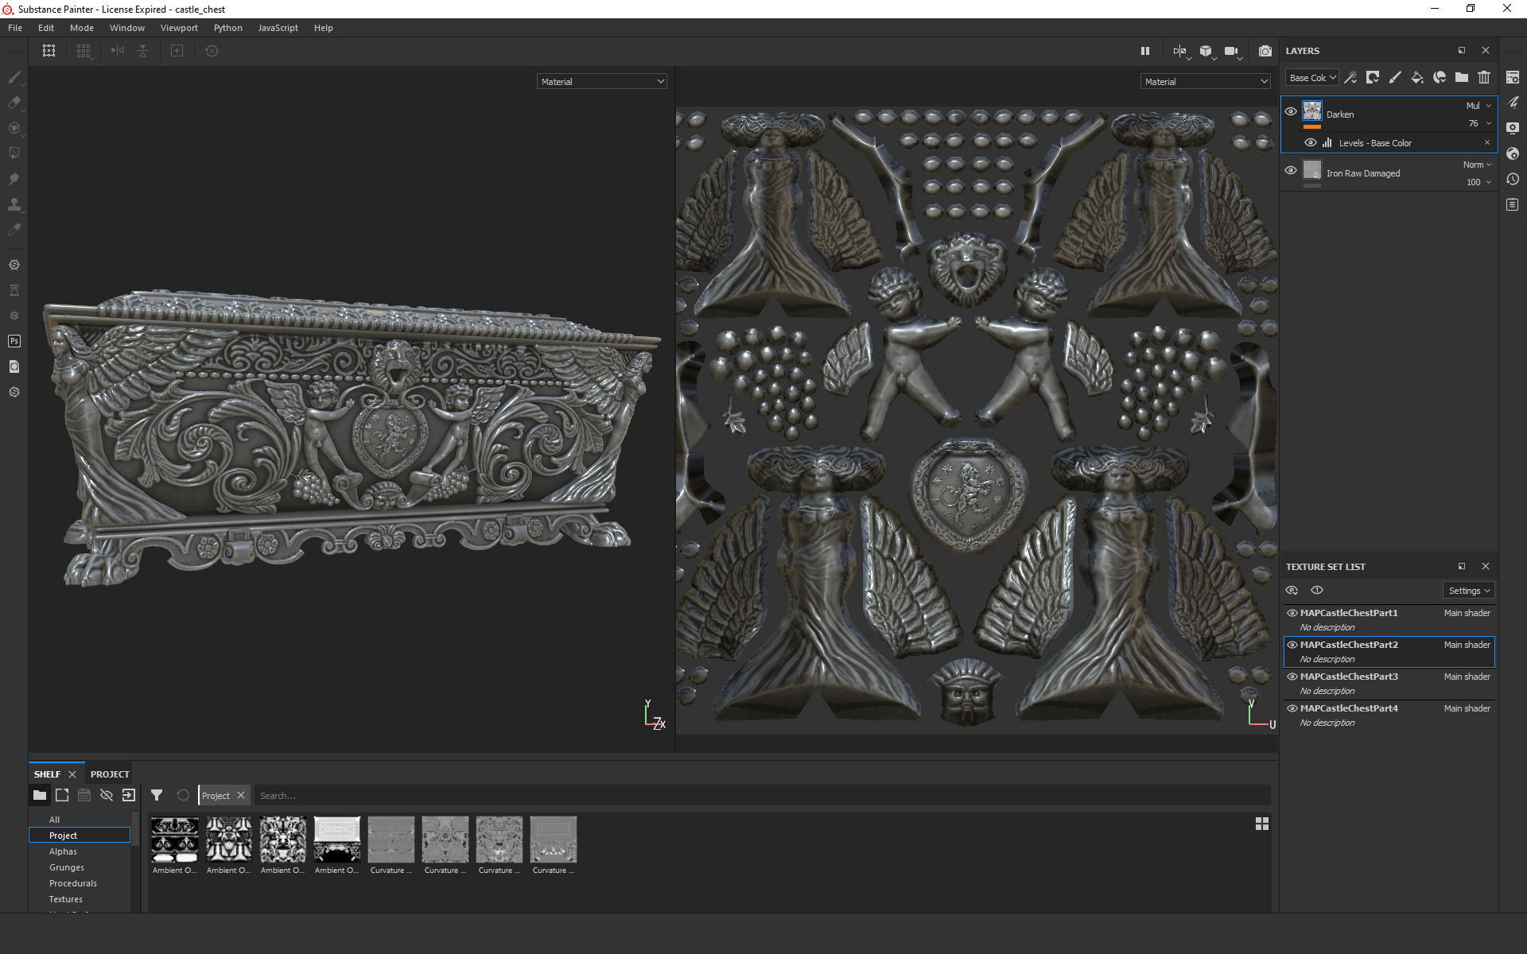Screen dimensions: 1527x954
Task: Open the camera screenshot icon
Action: [1265, 51]
